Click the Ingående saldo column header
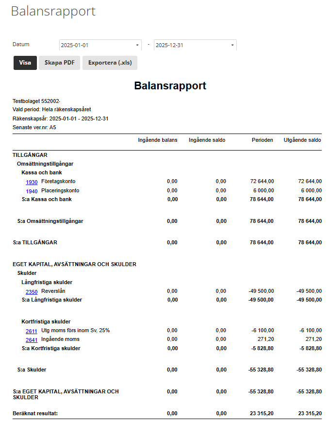The height and width of the screenshot is (422, 332). click(x=207, y=140)
